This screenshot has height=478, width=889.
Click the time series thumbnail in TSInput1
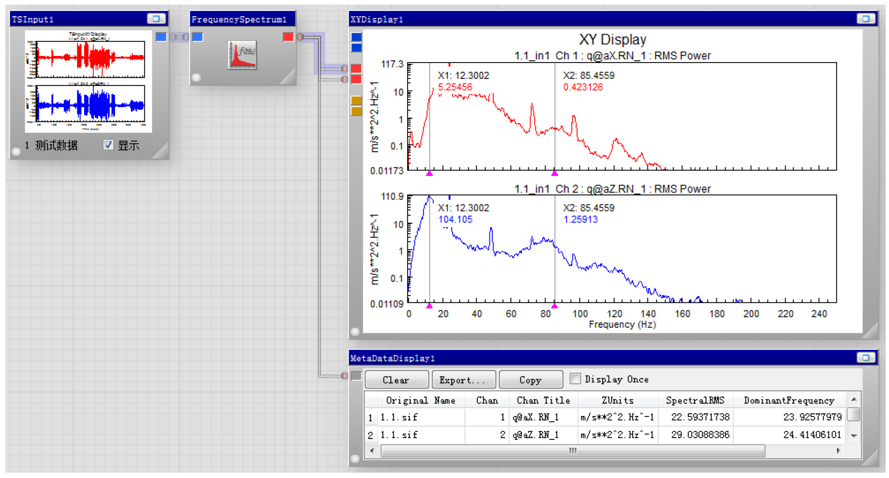coord(88,81)
